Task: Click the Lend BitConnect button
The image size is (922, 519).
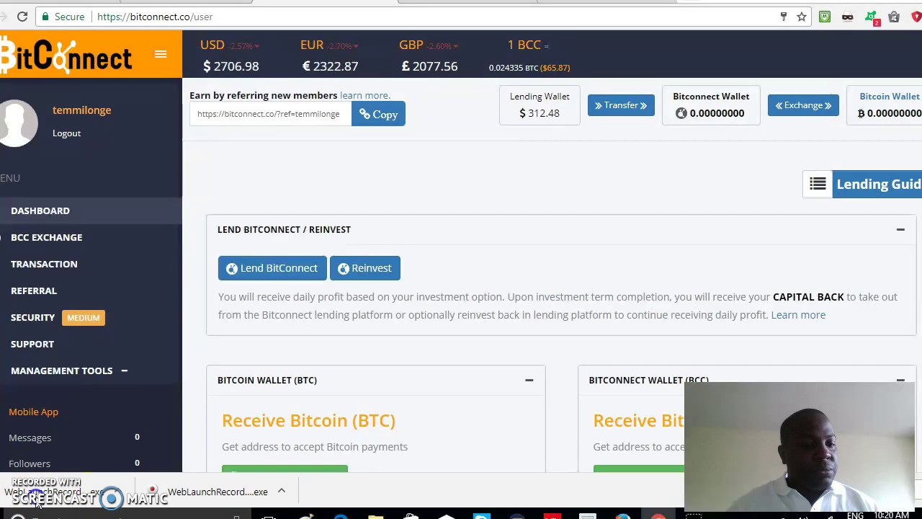Action: [272, 268]
